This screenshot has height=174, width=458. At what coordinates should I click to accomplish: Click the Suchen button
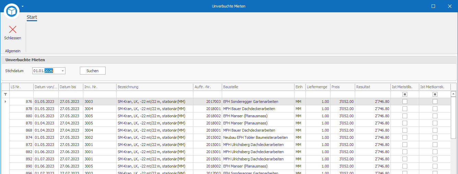click(93, 71)
